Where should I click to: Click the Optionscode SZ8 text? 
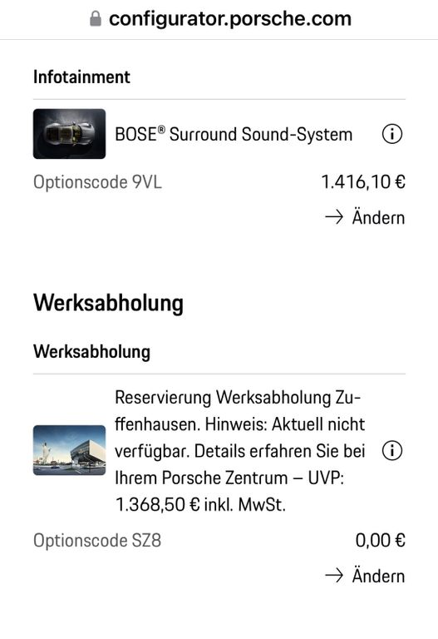pos(97,540)
